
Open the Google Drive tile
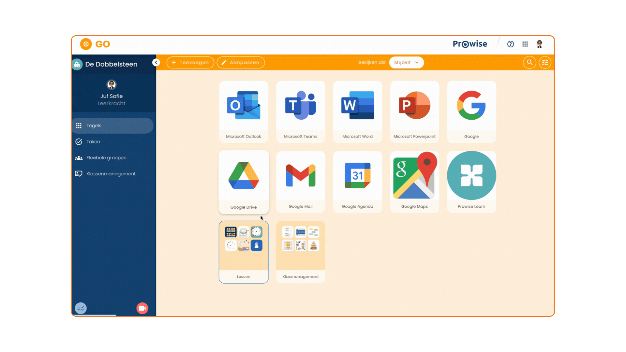[x=244, y=182]
